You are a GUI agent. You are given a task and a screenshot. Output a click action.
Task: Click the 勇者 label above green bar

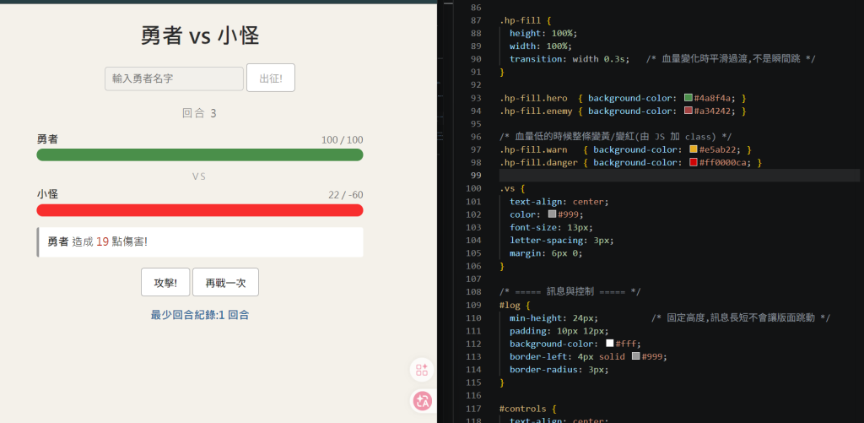47,139
